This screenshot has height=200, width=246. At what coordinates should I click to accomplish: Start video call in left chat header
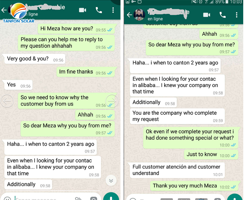[x=82, y=10]
